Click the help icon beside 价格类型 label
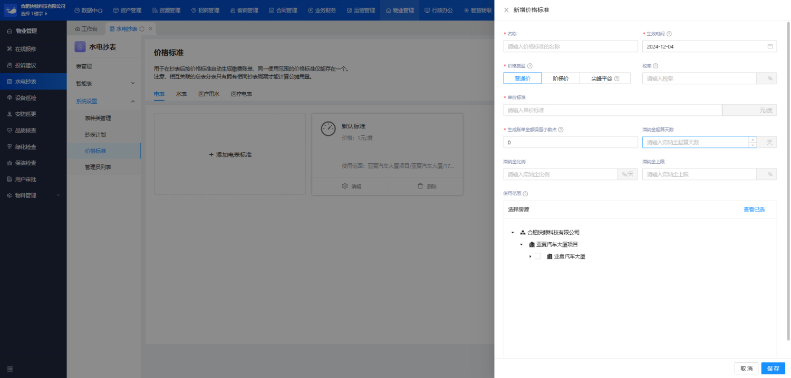Image resolution: width=791 pixels, height=378 pixels. (x=530, y=66)
